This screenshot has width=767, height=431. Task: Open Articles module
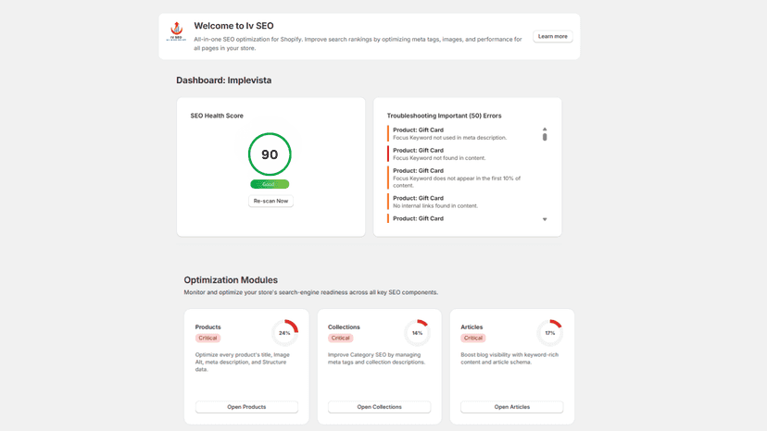511,407
